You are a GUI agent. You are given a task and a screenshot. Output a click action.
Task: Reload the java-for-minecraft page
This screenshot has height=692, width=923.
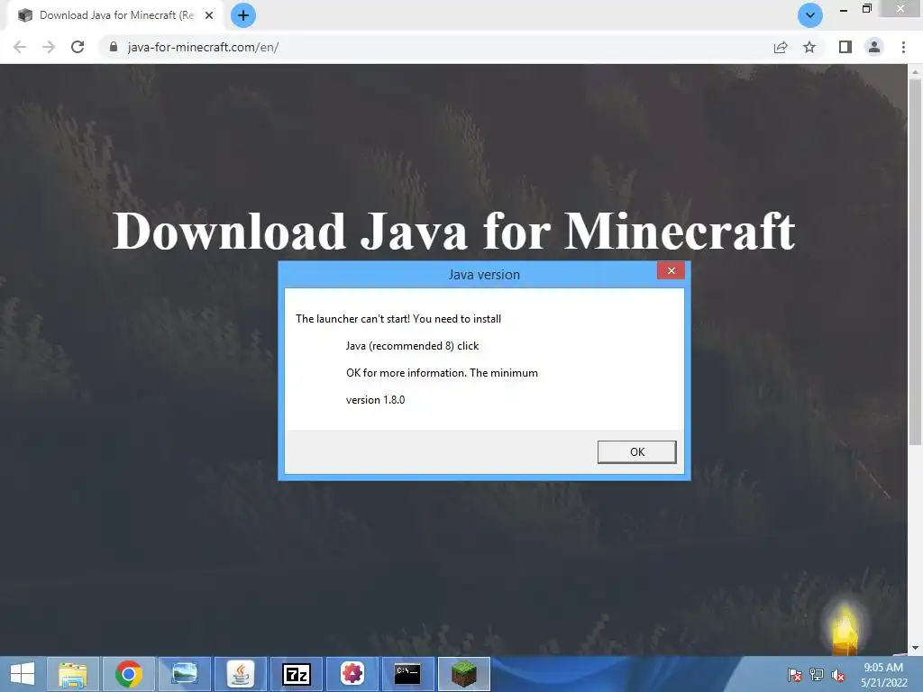coord(78,47)
